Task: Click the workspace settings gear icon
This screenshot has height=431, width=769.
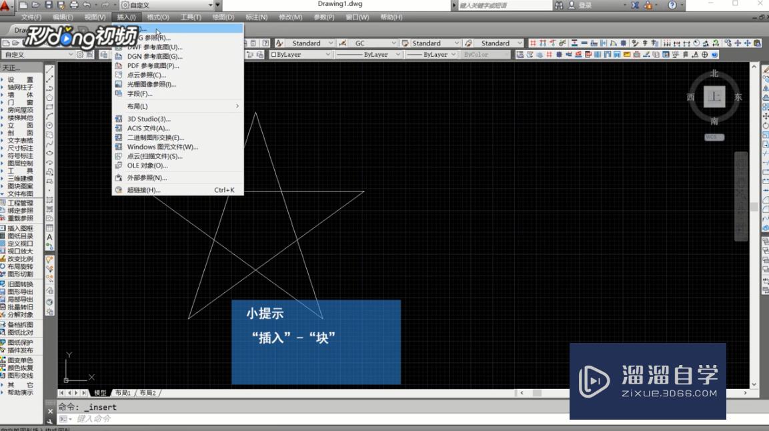Action: click(x=125, y=5)
